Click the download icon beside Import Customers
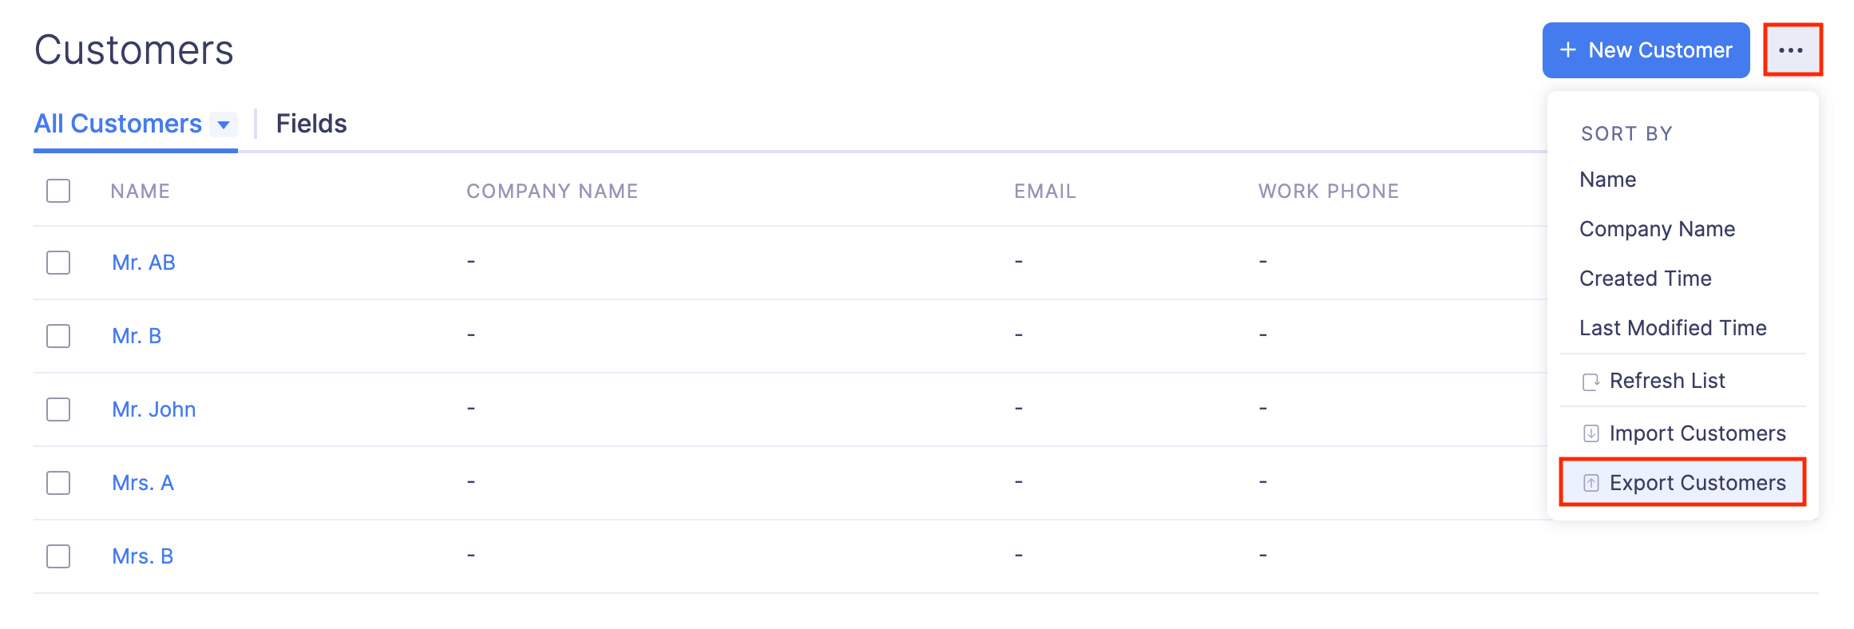 [x=1593, y=433]
